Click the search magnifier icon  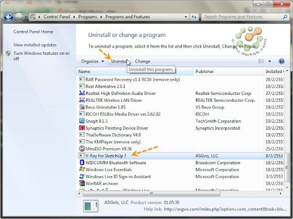[x=285, y=17]
